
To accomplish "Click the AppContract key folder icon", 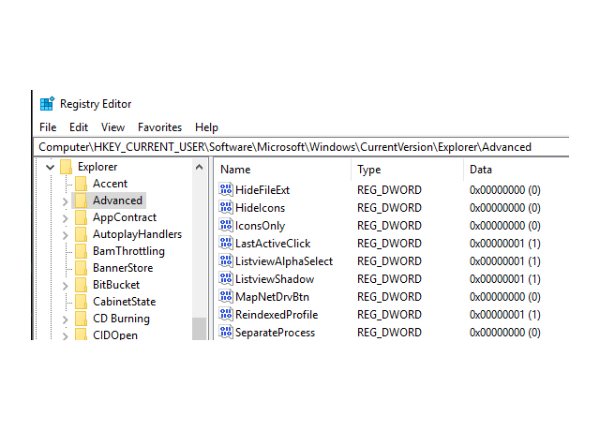I will pos(82,217).
